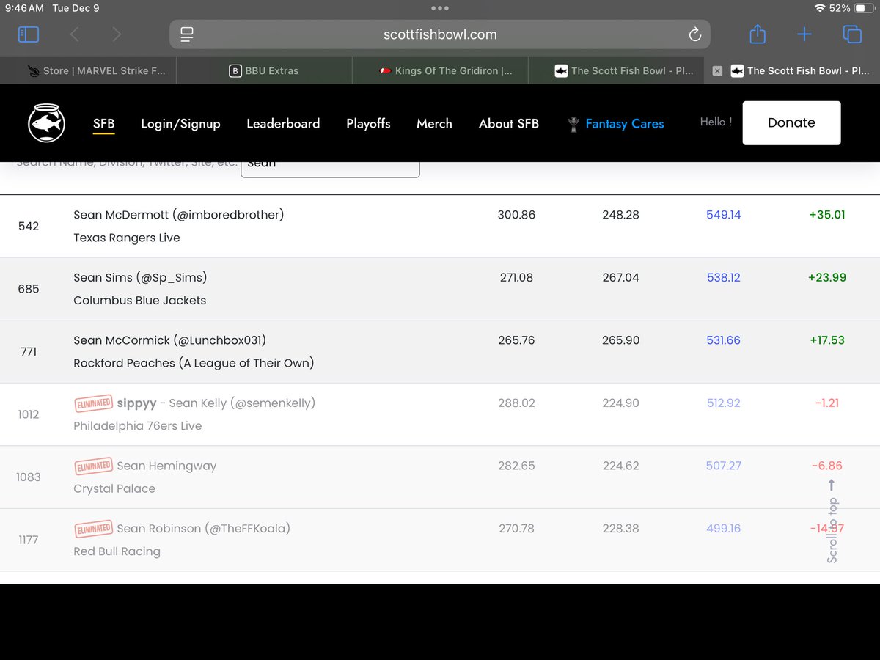Screen dimensions: 880x660
Task: Click Crystal Palace division text
Action: 114,488
